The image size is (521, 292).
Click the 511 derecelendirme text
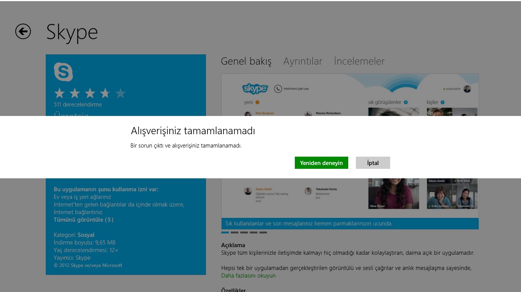click(78, 105)
